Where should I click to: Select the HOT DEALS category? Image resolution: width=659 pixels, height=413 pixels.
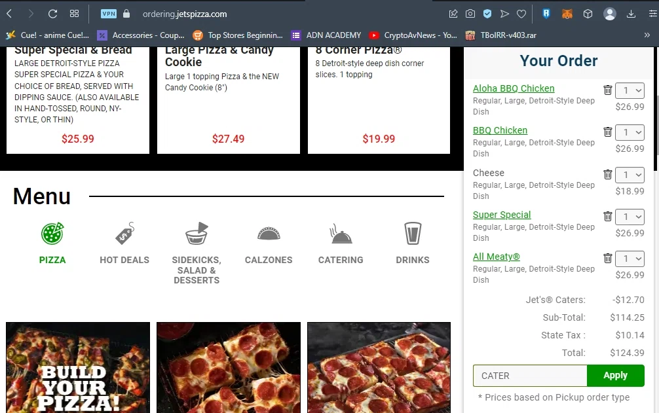click(124, 260)
